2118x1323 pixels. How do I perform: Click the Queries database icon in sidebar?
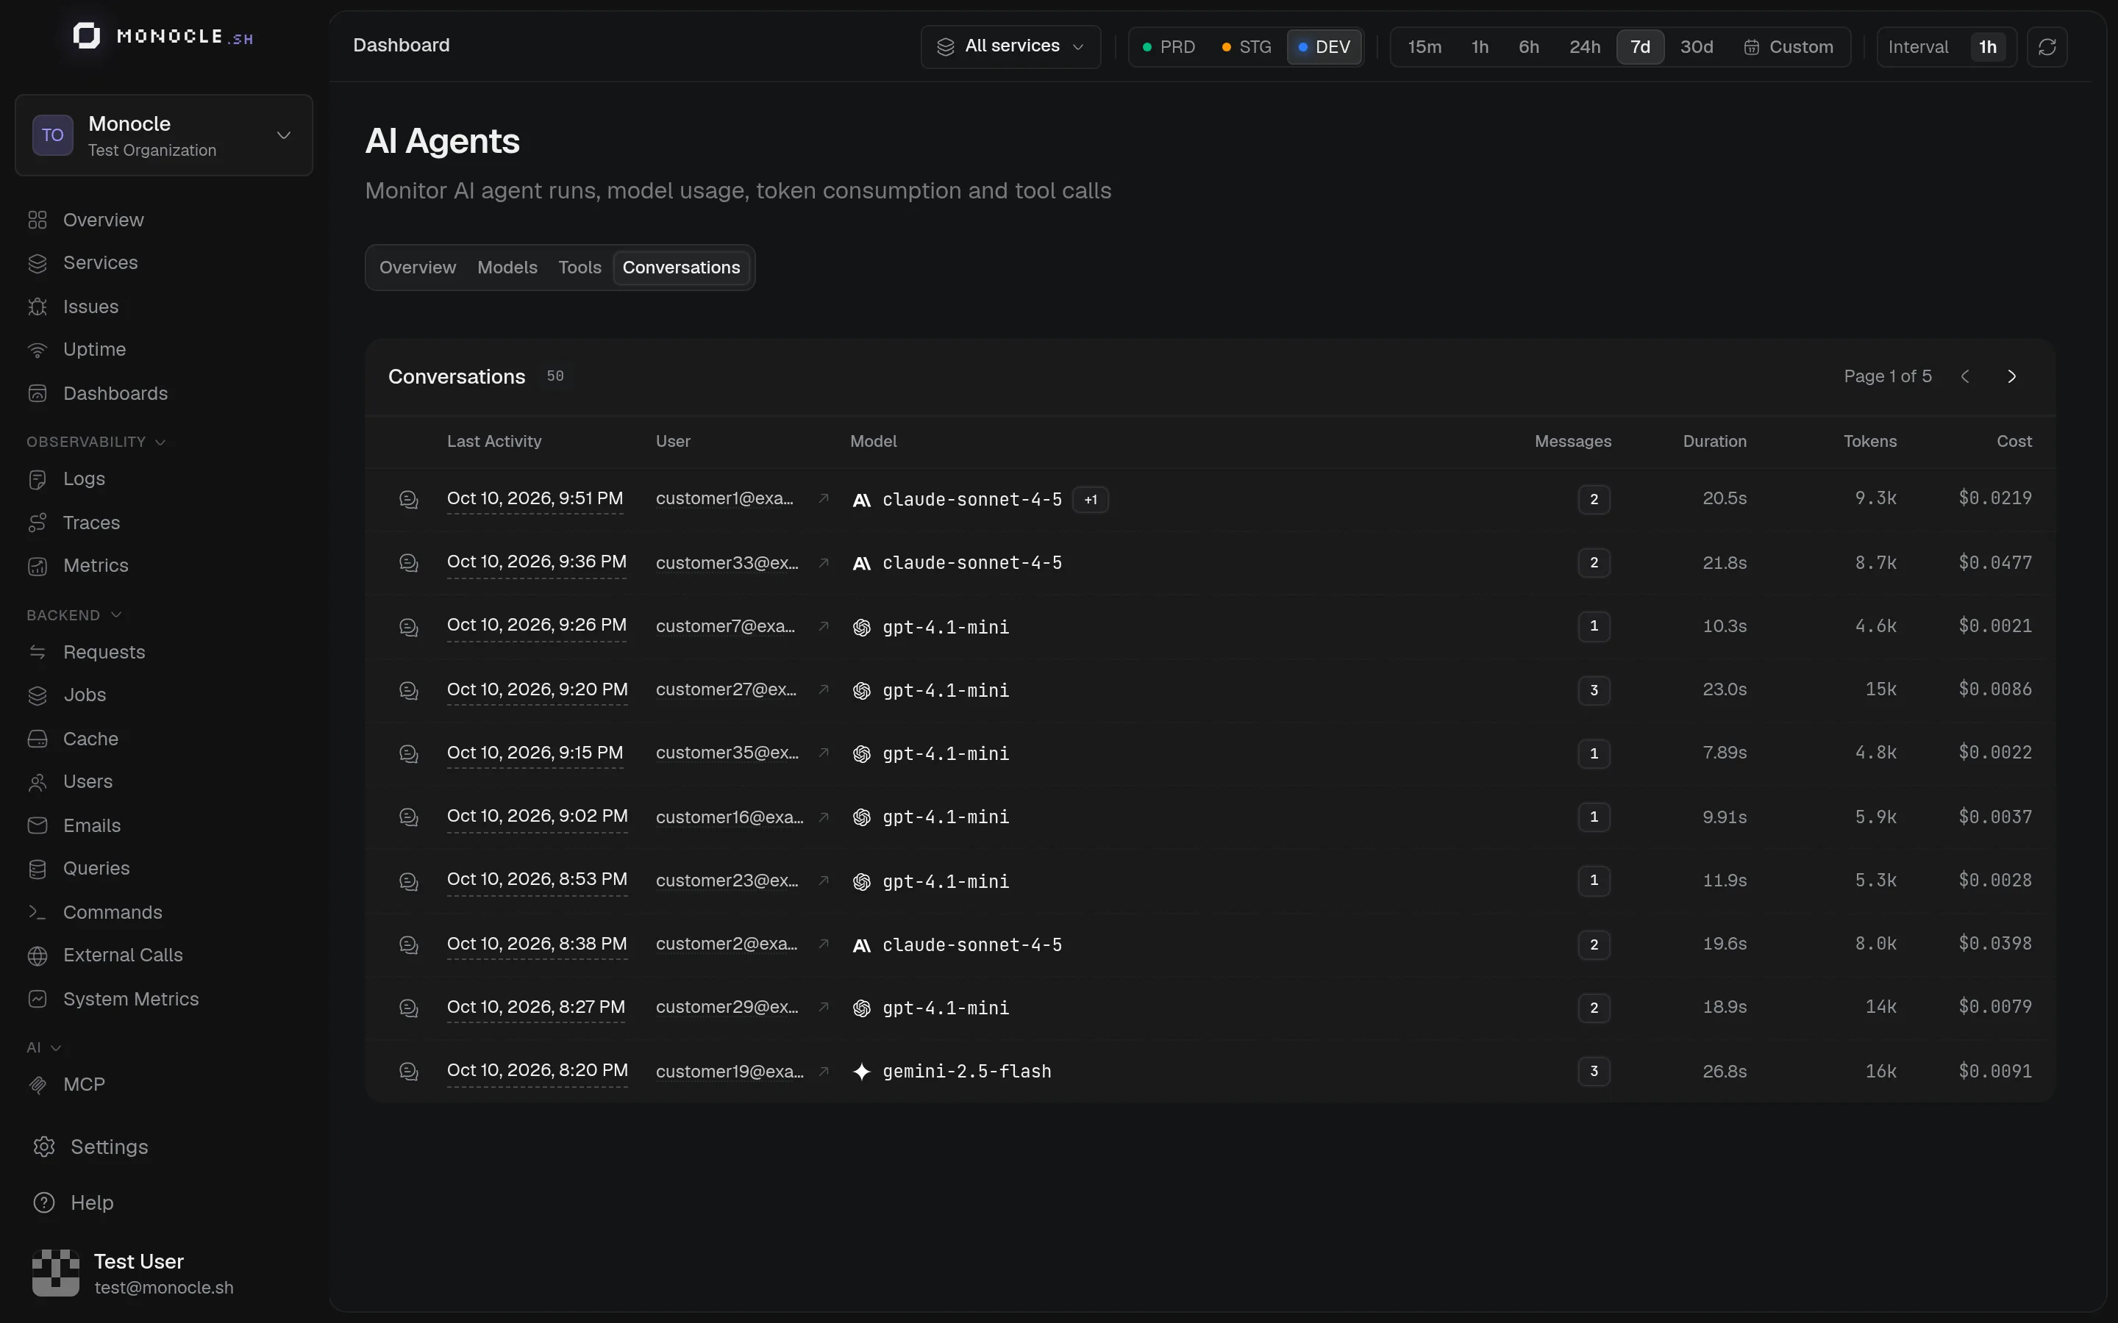[x=37, y=868]
